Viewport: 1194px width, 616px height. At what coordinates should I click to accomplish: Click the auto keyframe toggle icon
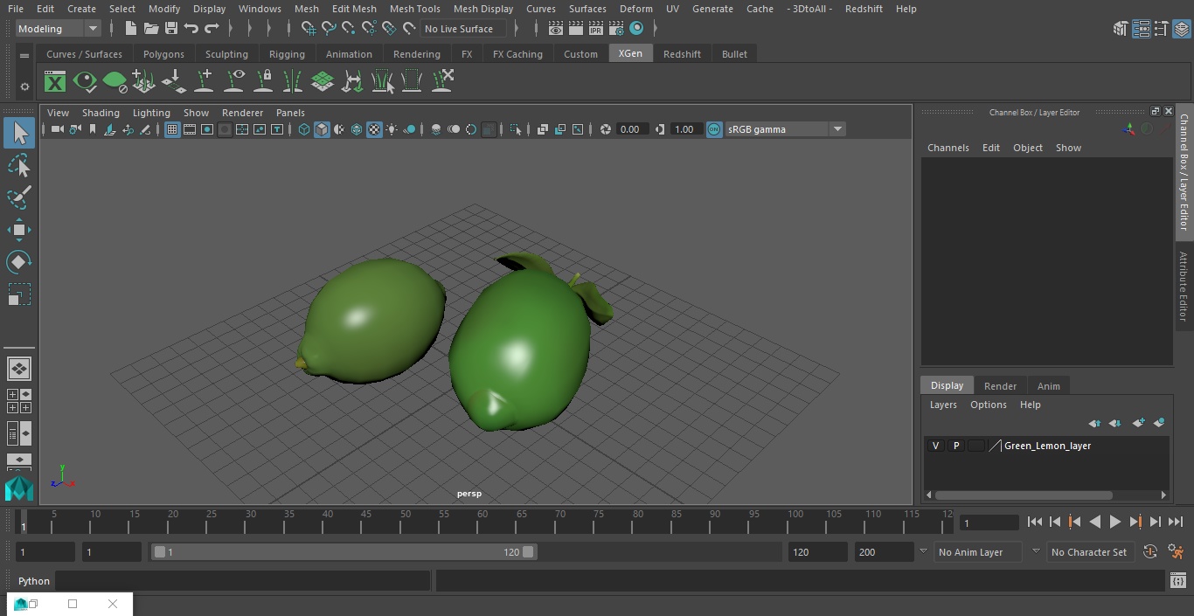click(x=1150, y=551)
